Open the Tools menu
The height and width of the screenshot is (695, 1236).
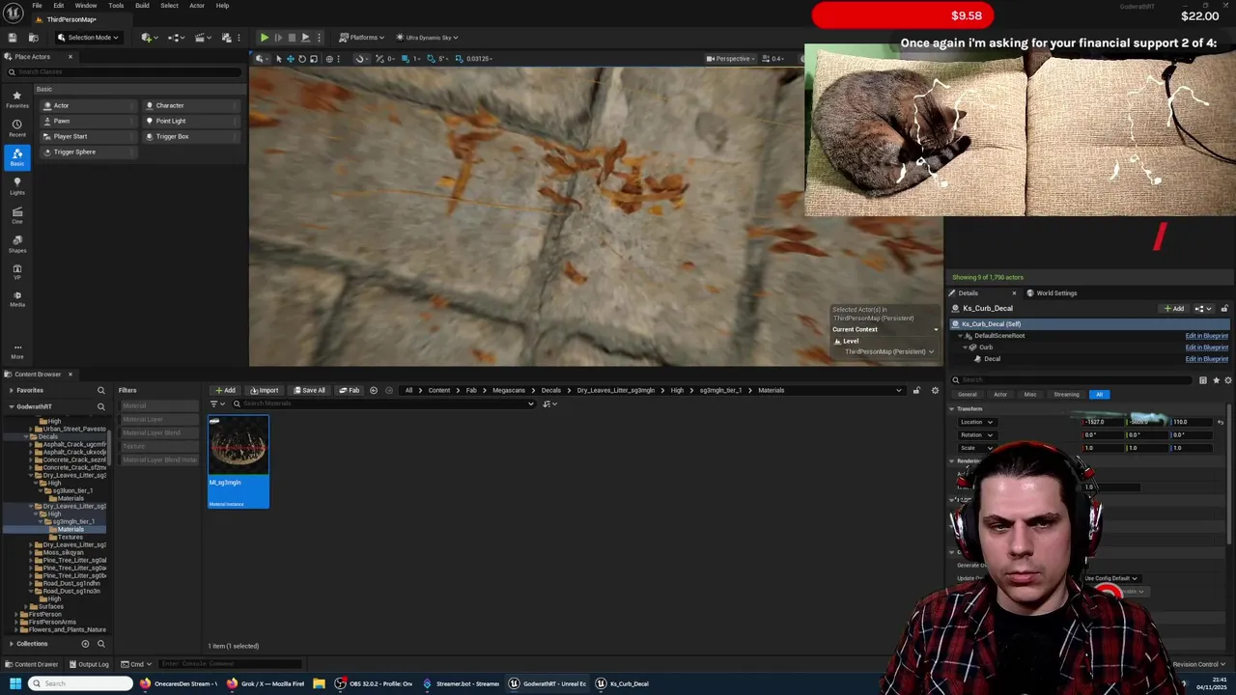click(x=116, y=5)
